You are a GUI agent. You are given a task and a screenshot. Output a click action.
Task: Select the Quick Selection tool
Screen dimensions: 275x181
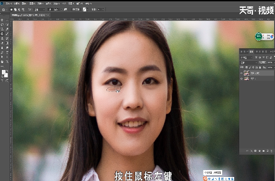(x=7, y=25)
